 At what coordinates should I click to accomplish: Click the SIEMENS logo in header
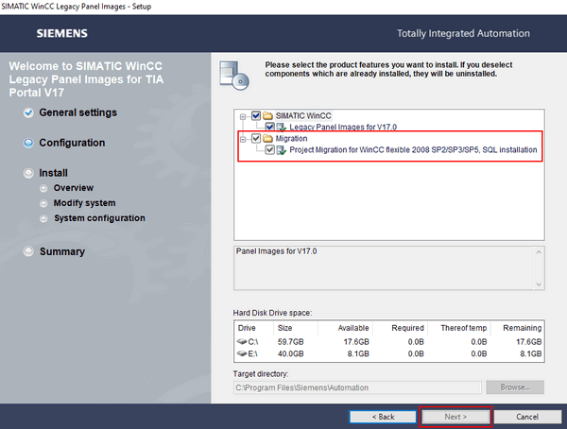61,33
